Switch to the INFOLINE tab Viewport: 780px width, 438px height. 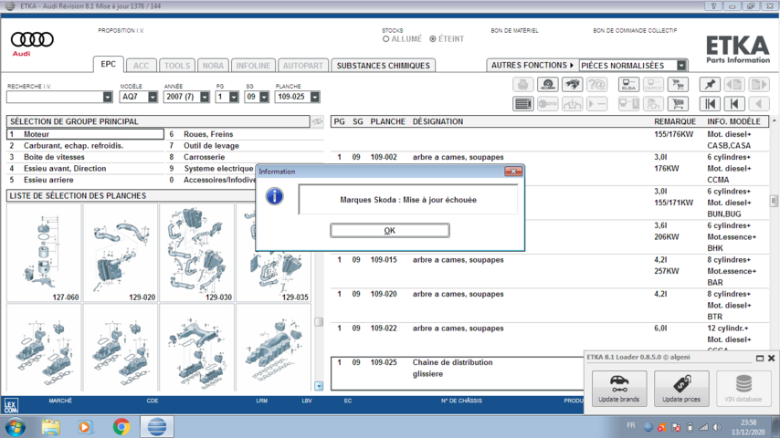point(253,66)
